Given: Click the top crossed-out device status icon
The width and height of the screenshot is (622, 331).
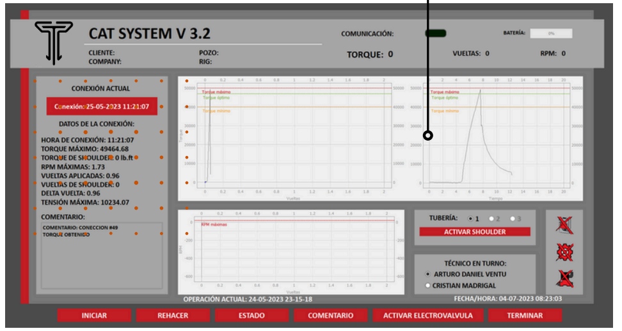Looking at the screenshot, I should click(x=564, y=224).
